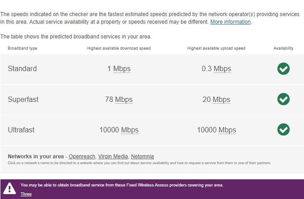Click Mbps abbreviation in Standard upload speed
Viewport: 304px width, 199px height.
[222, 69]
